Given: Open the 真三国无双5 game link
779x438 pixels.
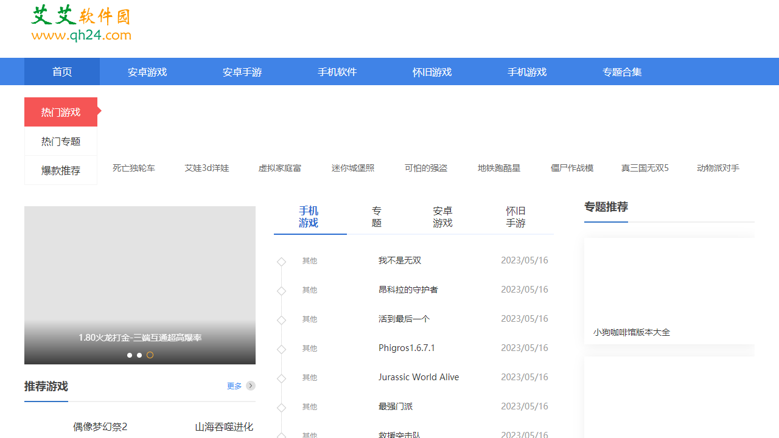Looking at the screenshot, I should tap(645, 168).
